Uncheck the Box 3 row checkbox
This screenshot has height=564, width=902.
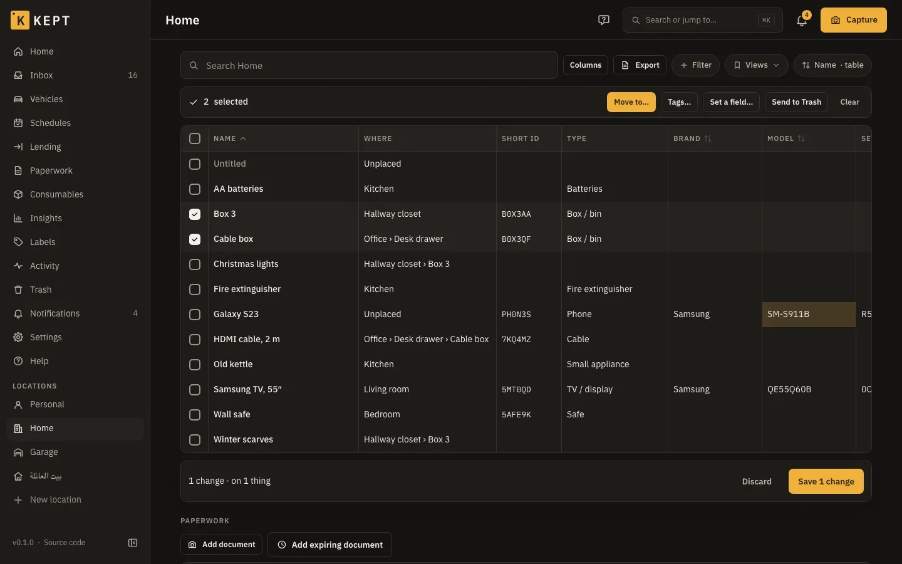pos(195,214)
